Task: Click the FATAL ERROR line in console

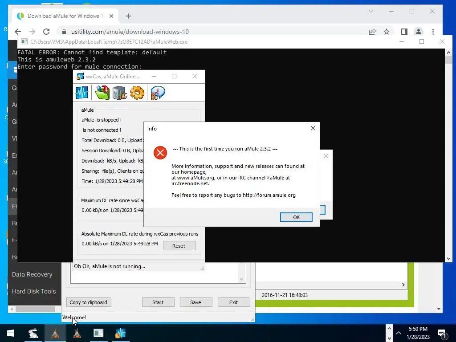Action: (x=92, y=53)
